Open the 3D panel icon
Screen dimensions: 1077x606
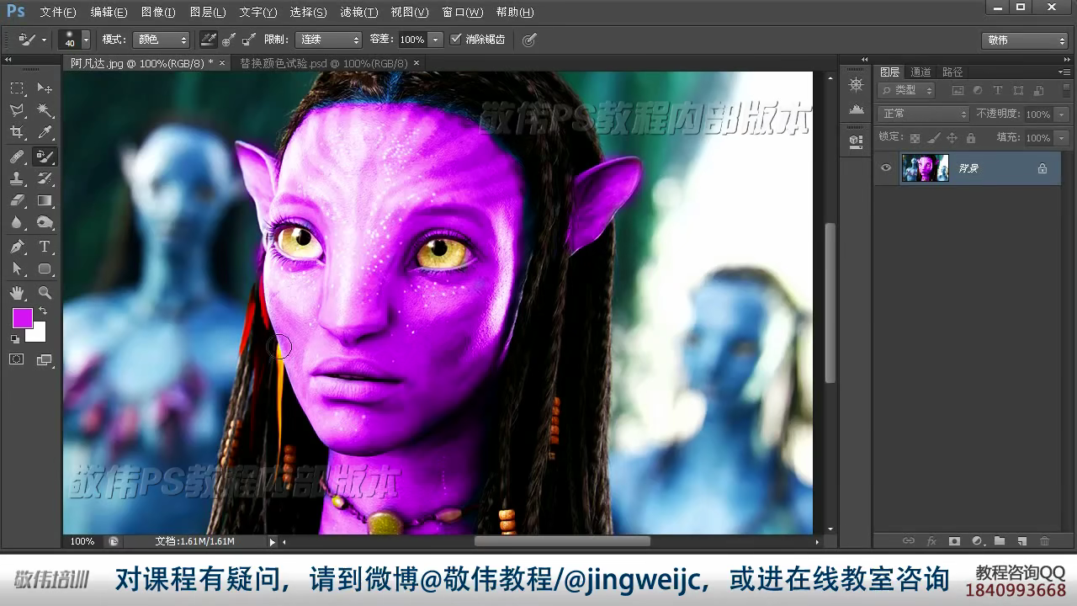856,141
